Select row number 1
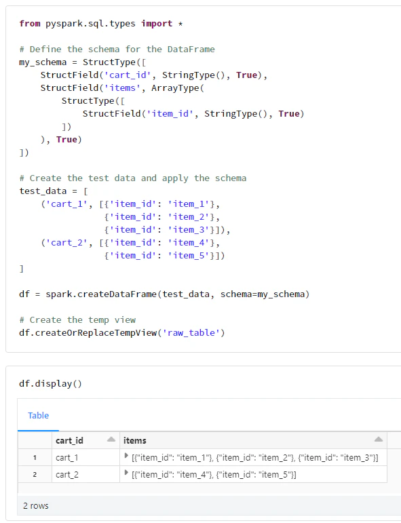The image size is (401, 523). click(35, 457)
